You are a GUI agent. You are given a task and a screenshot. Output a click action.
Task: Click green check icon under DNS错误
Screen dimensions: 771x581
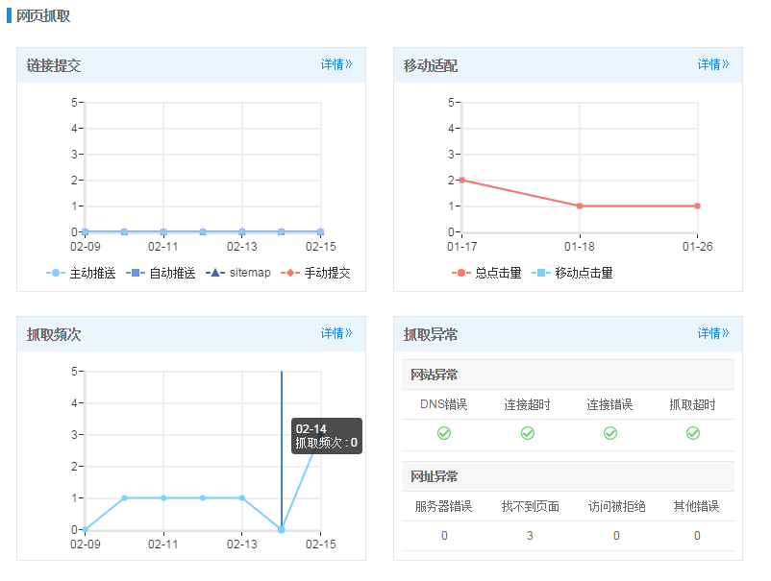pyautogui.click(x=444, y=433)
